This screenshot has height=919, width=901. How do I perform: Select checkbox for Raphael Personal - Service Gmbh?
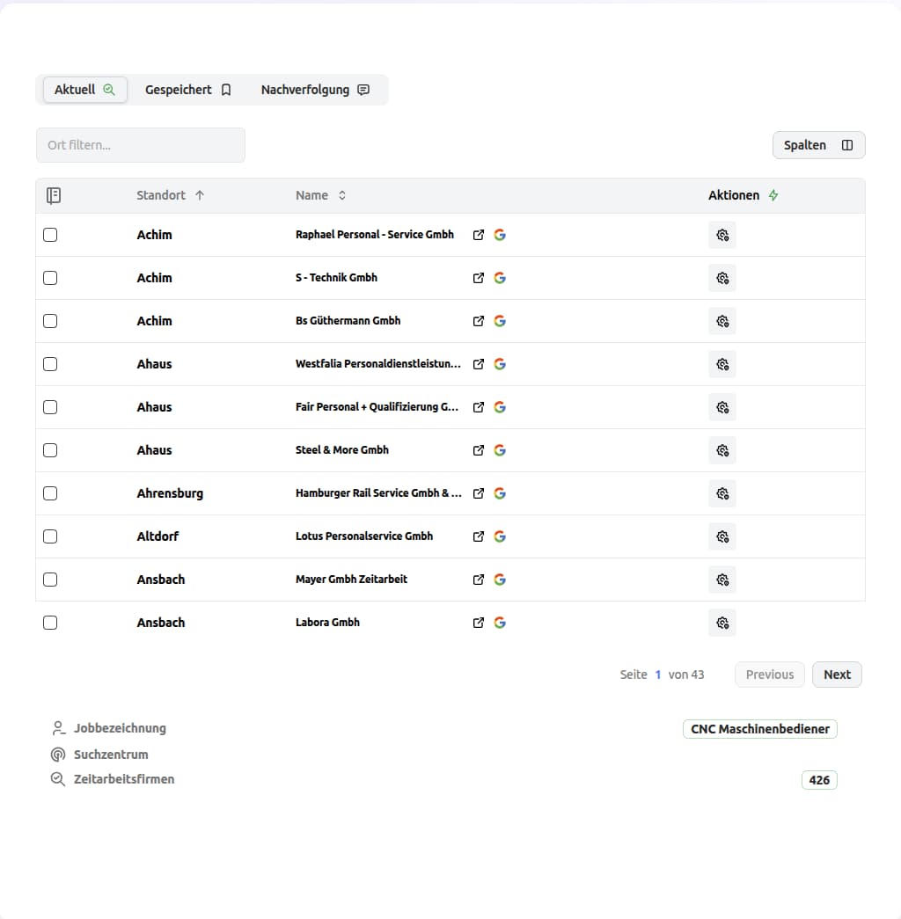[50, 235]
